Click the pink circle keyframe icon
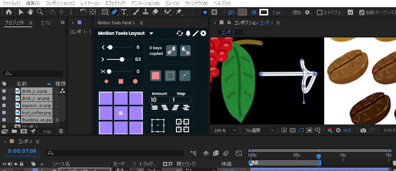This screenshot has height=171, width=396. pyautogui.click(x=135, y=81)
